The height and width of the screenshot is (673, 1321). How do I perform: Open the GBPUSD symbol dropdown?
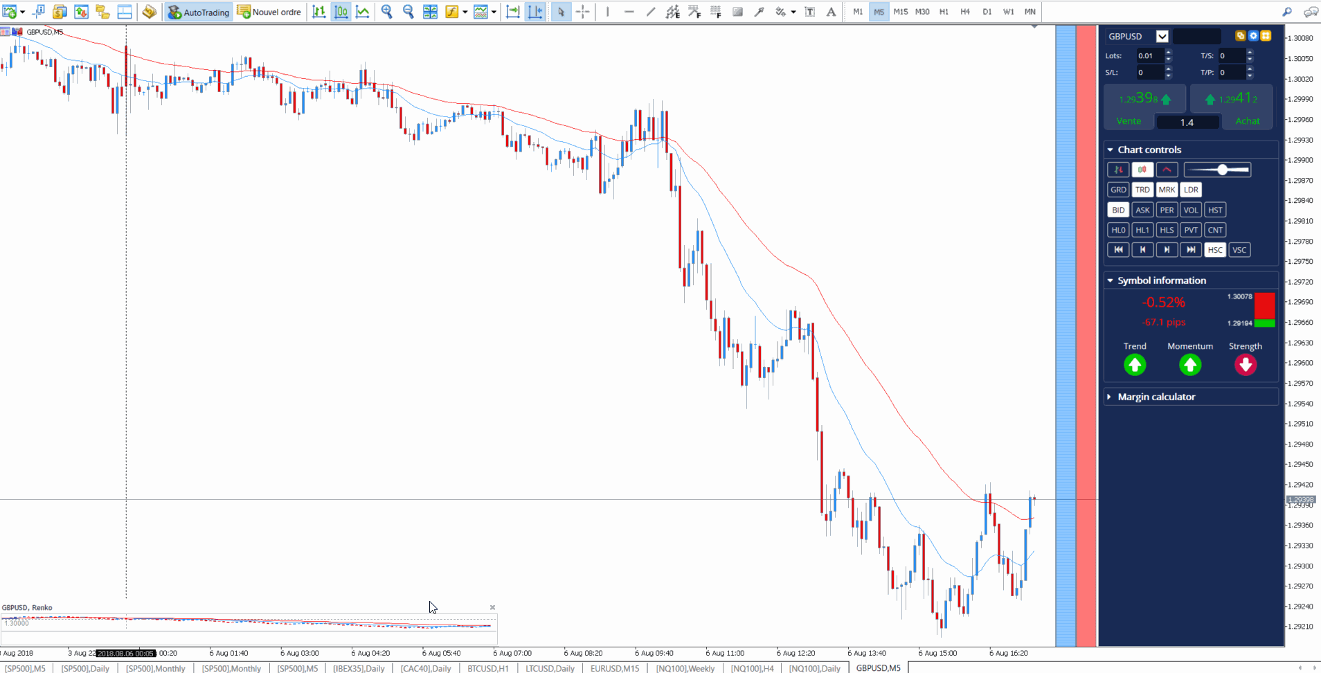click(1162, 36)
